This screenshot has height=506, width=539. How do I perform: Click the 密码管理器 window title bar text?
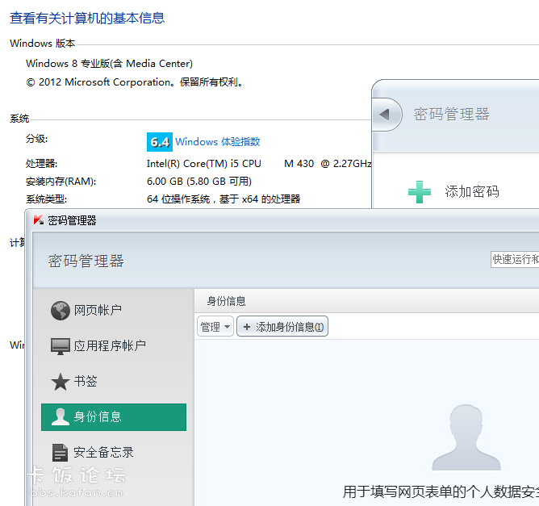(x=72, y=220)
